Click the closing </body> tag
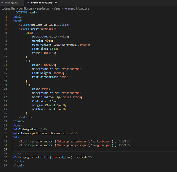Image resolution: width=177 pixels, height=172 pixels. 18,161
